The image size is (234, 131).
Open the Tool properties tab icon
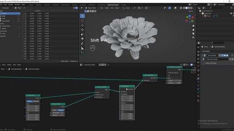pyautogui.click(x=198, y=47)
